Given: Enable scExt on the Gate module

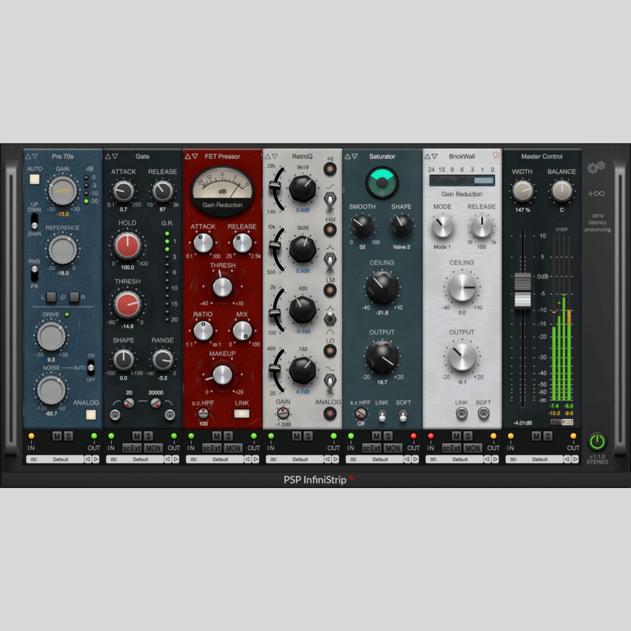Looking at the screenshot, I should pos(132,448).
